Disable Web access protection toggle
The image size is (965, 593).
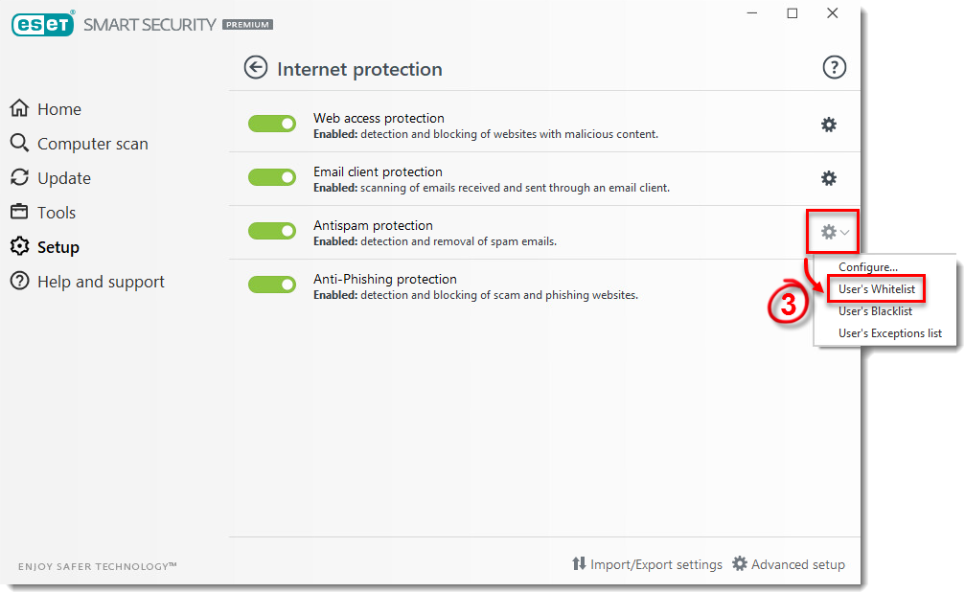(272, 124)
